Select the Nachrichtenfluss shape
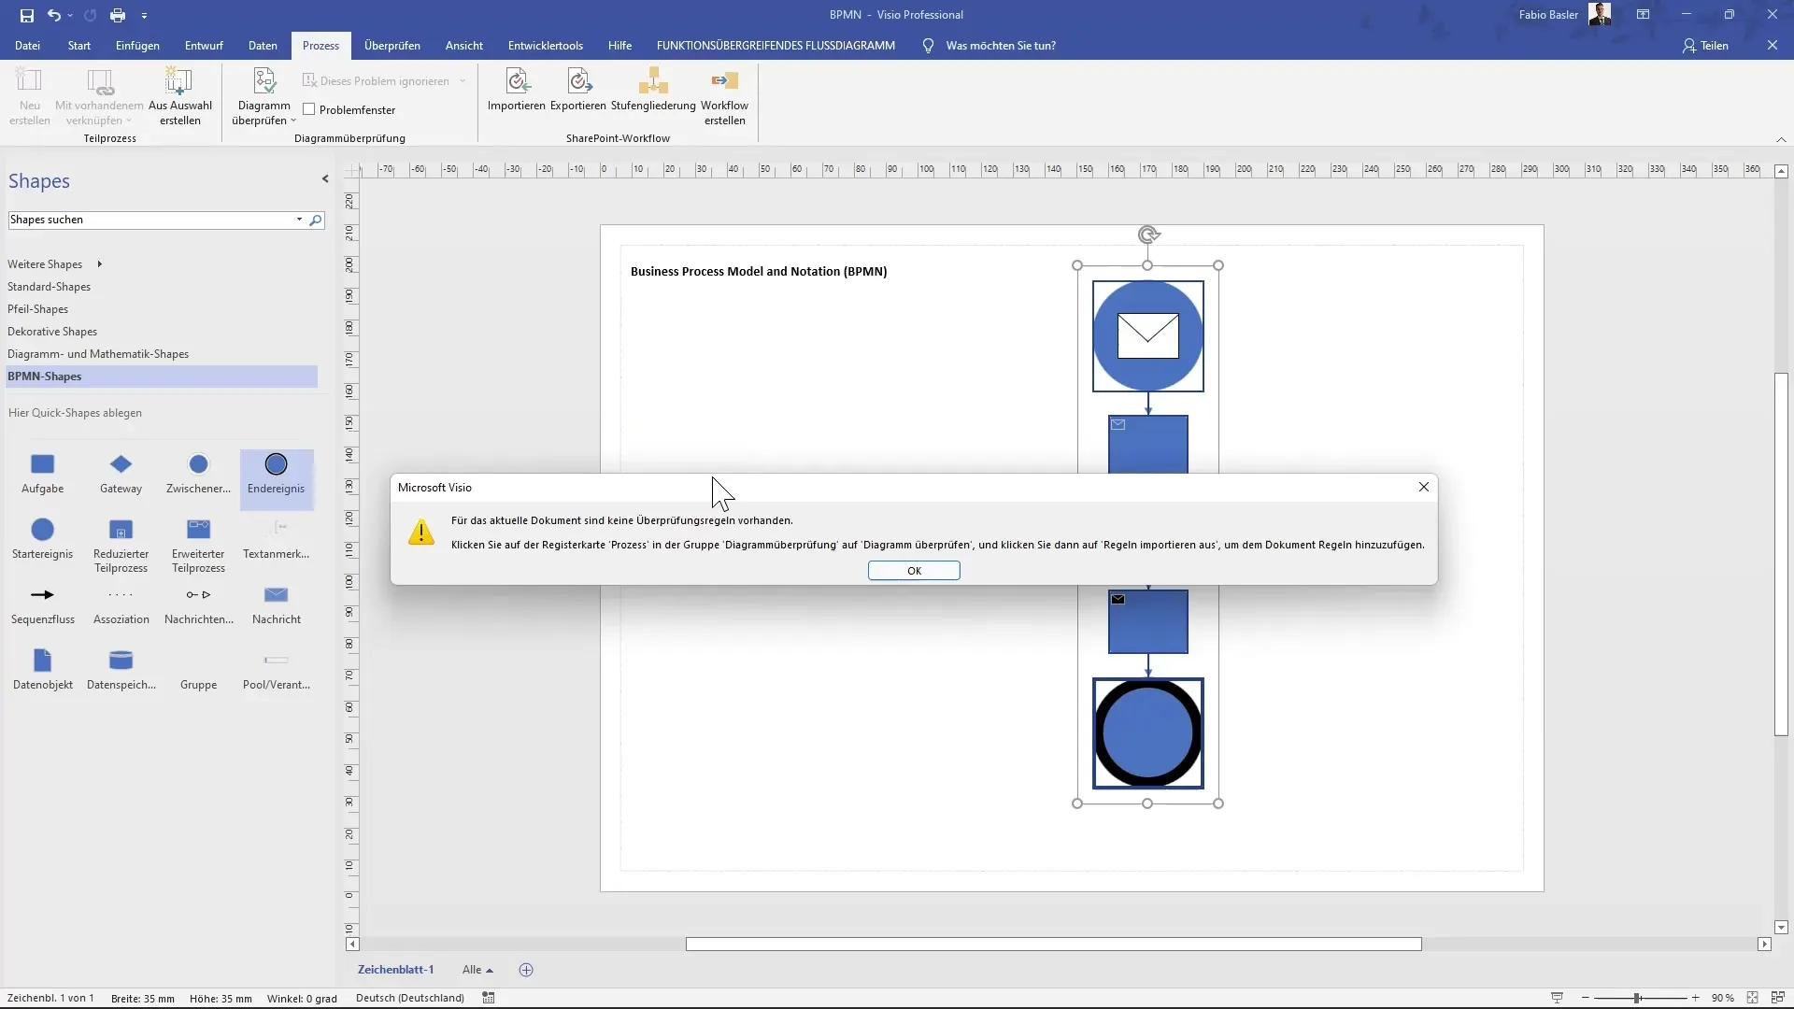This screenshot has height=1009, width=1794. (x=198, y=604)
